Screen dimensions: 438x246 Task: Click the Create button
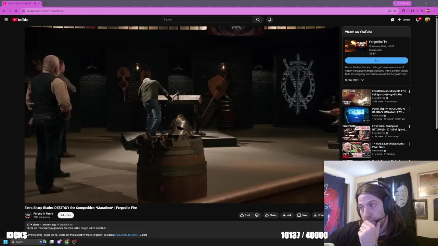click(x=404, y=20)
